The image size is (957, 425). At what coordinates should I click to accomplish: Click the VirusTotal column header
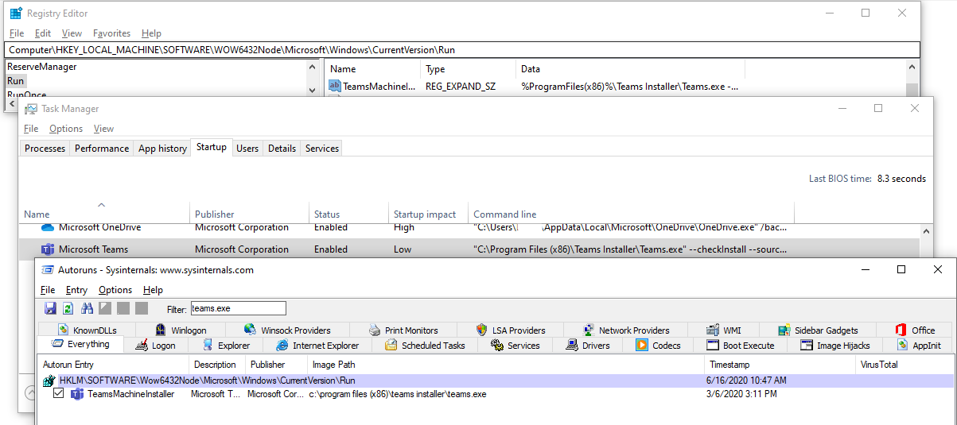point(904,365)
